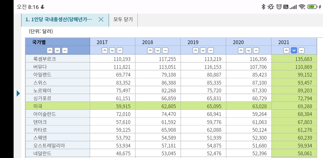This screenshot has width=323, height=158.
Task: Sort 2017 column ascending
Action: (105, 50)
